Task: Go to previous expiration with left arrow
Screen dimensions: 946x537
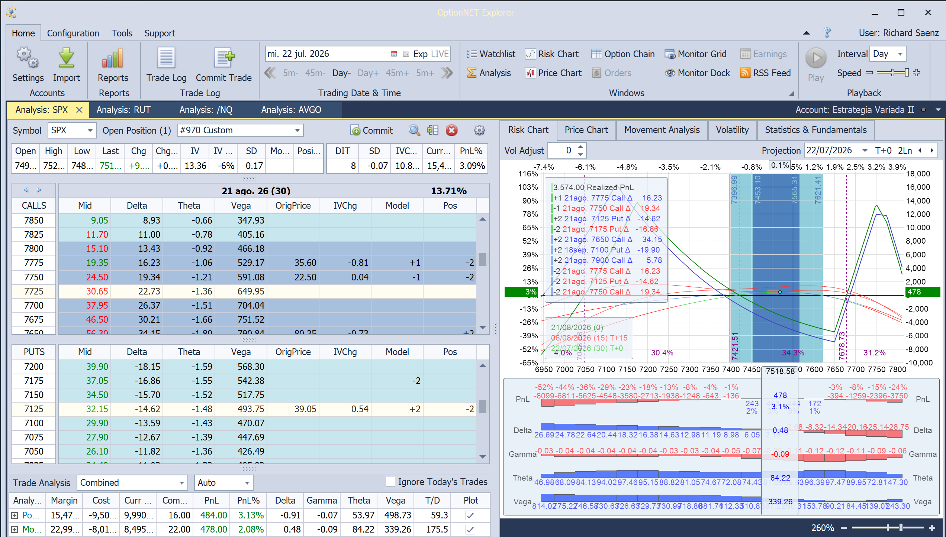Action: (x=26, y=190)
